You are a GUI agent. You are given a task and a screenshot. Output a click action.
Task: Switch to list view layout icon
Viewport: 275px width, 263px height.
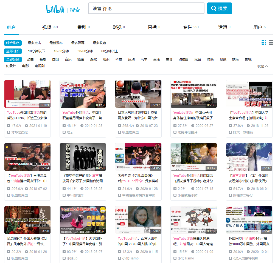coord(271,42)
